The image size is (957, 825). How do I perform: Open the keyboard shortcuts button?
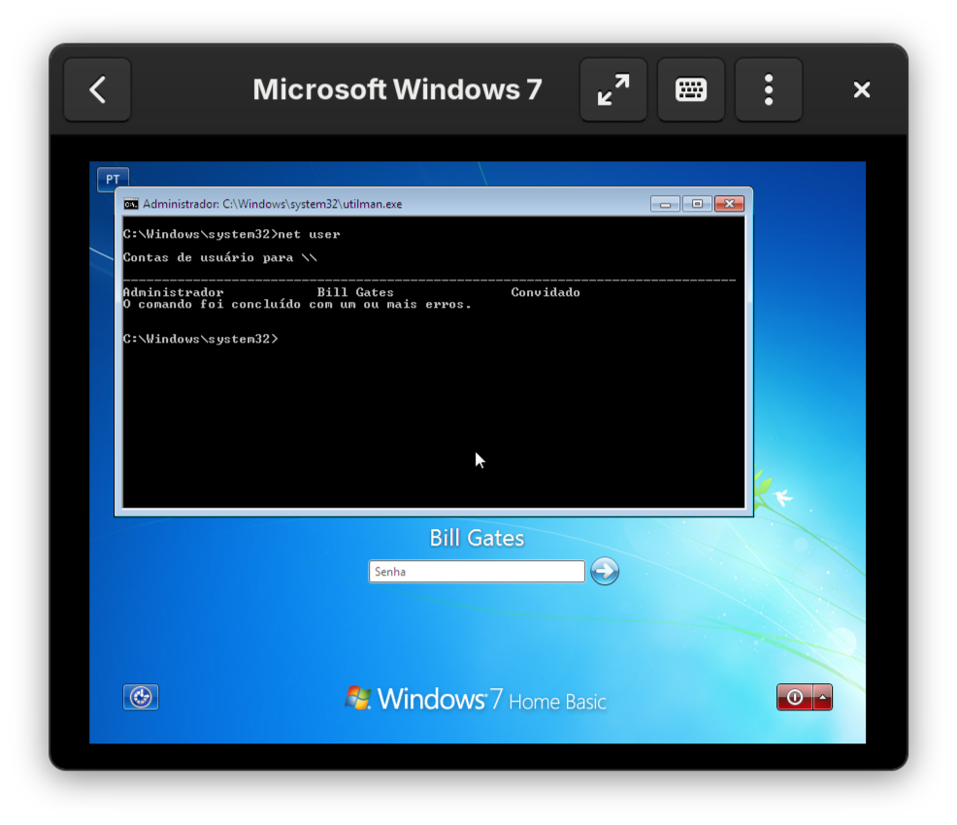(x=690, y=89)
